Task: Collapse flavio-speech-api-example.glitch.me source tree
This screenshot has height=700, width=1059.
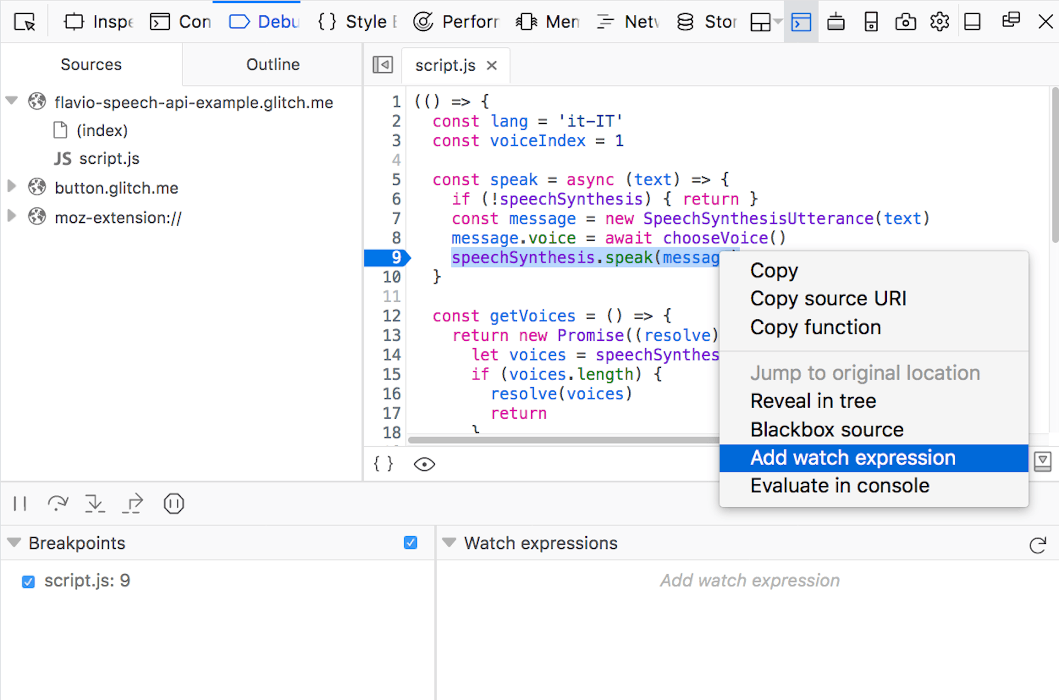Action: pos(12,101)
